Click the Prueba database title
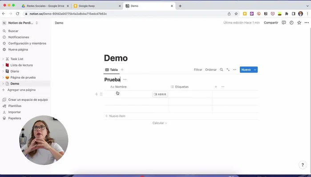311x177 pixels. 112,80
